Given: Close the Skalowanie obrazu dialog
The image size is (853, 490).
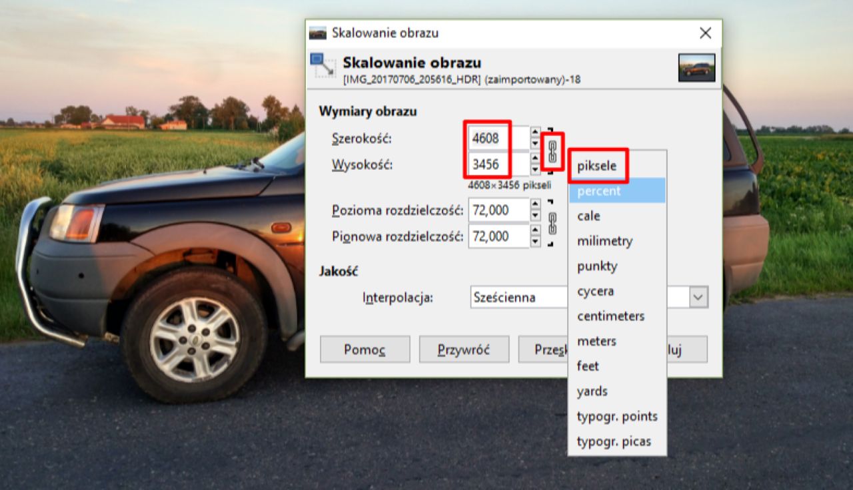Looking at the screenshot, I should point(705,33).
